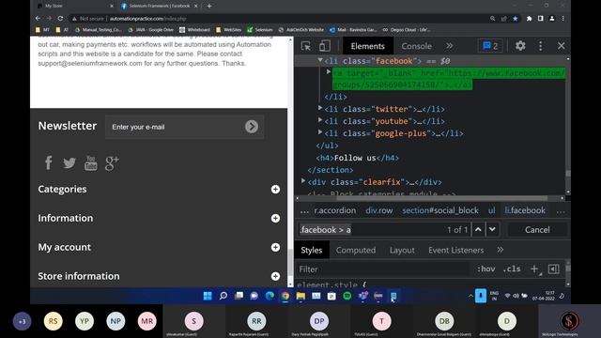The height and width of the screenshot is (338, 601).
Task: Expand the highlighted anchor tag node
Action: (x=329, y=71)
